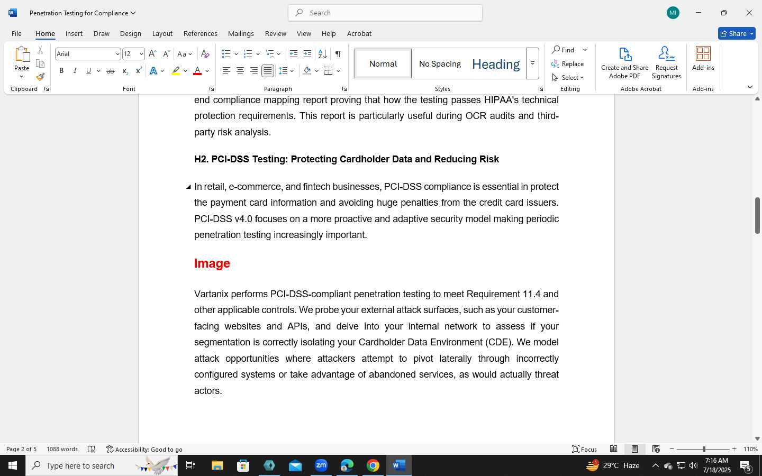762x476 pixels.
Task: Click the zoom slider handle
Action: tap(704, 449)
